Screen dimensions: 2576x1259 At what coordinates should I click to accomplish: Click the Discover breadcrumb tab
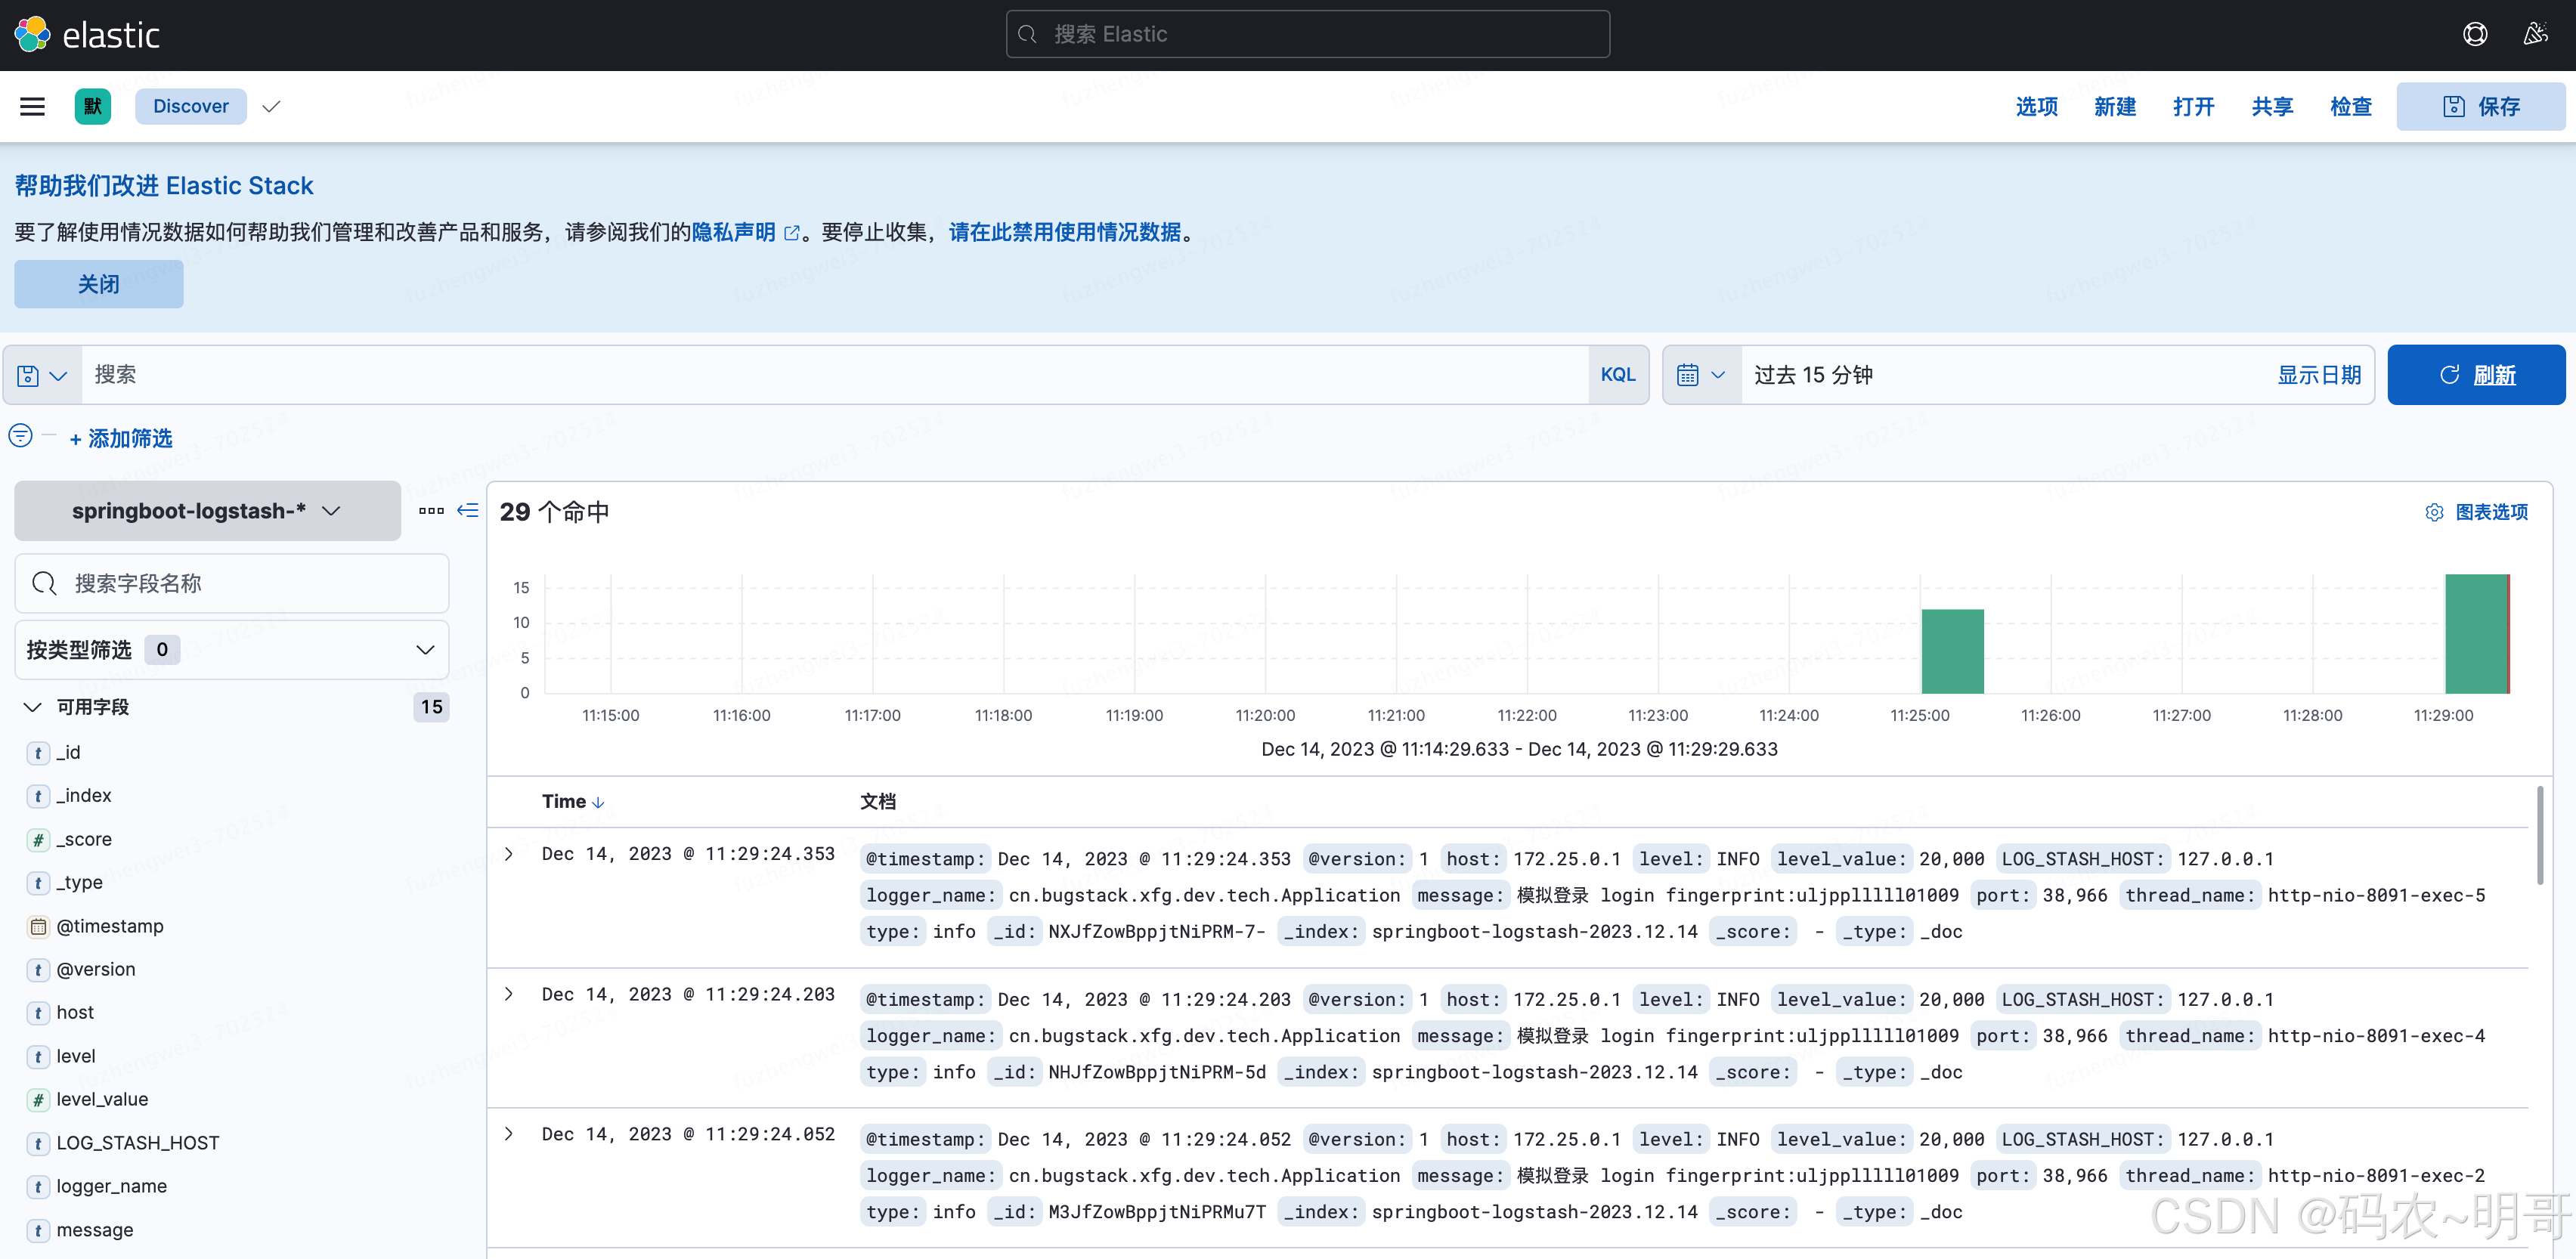pyautogui.click(x=190, y=106)
